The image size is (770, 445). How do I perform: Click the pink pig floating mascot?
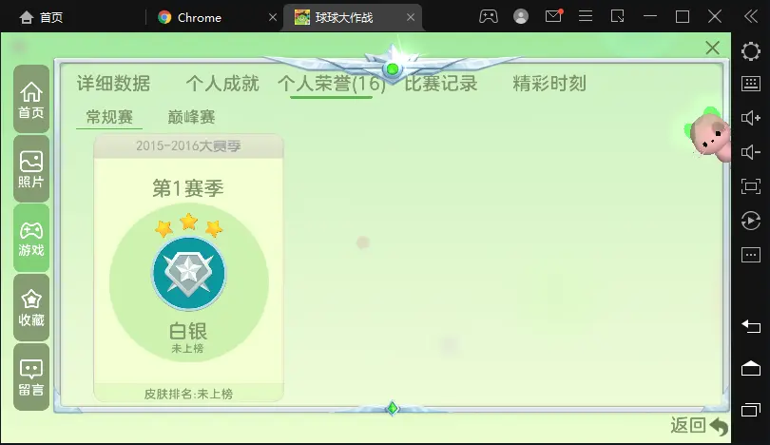pos(709,135)
